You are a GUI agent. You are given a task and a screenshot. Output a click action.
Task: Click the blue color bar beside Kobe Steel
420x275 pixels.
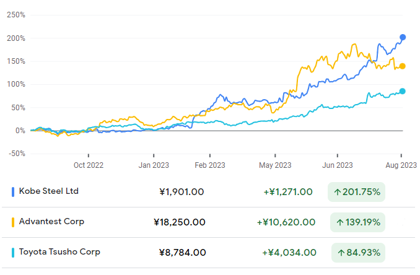(x=13, y=191)
